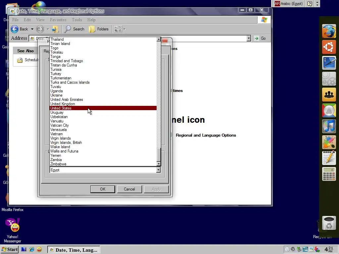Image resolution: width=339 pixels, height=254 pixels.
Task: Open the grey gears dock icon
Action: pos(329,79)
